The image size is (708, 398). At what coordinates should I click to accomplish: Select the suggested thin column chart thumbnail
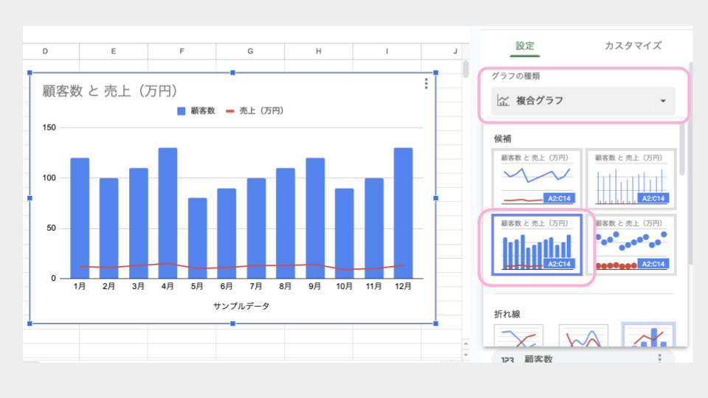[x=632, y=178]
